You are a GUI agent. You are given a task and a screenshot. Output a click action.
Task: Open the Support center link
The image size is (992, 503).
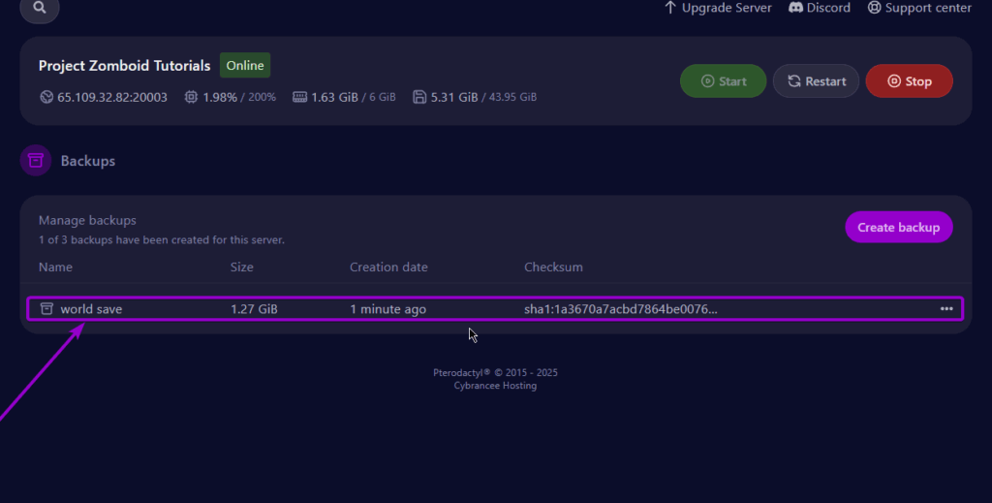919,8
